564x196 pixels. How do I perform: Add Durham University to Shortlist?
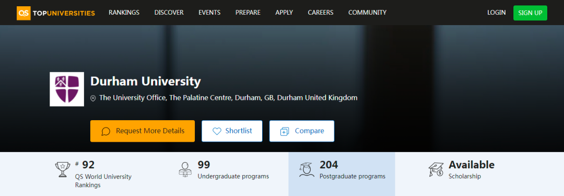232,131
